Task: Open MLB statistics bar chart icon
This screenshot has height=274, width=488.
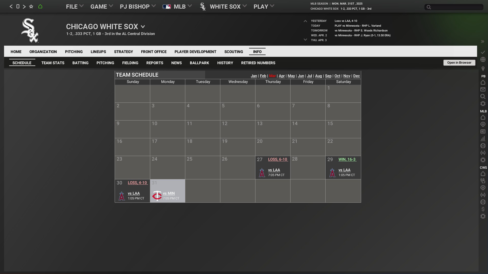Action: pos(483,139)
